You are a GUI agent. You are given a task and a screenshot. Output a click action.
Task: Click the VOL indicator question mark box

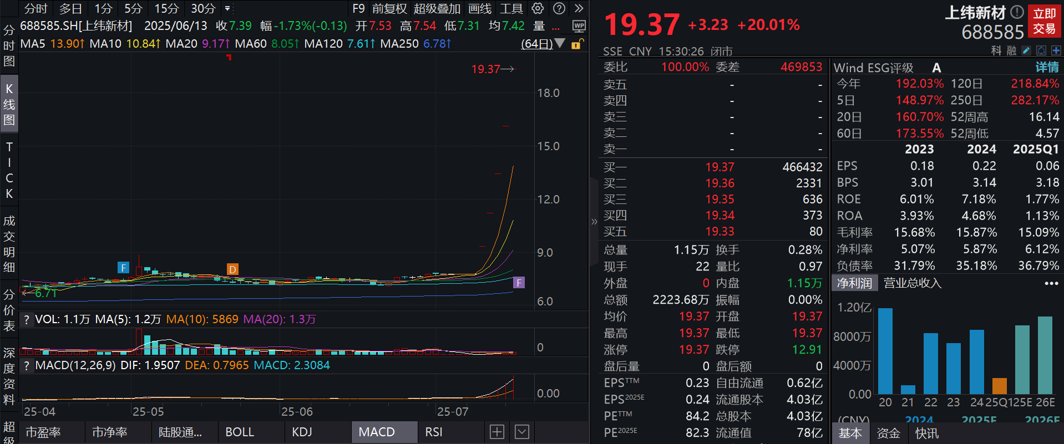26,319
